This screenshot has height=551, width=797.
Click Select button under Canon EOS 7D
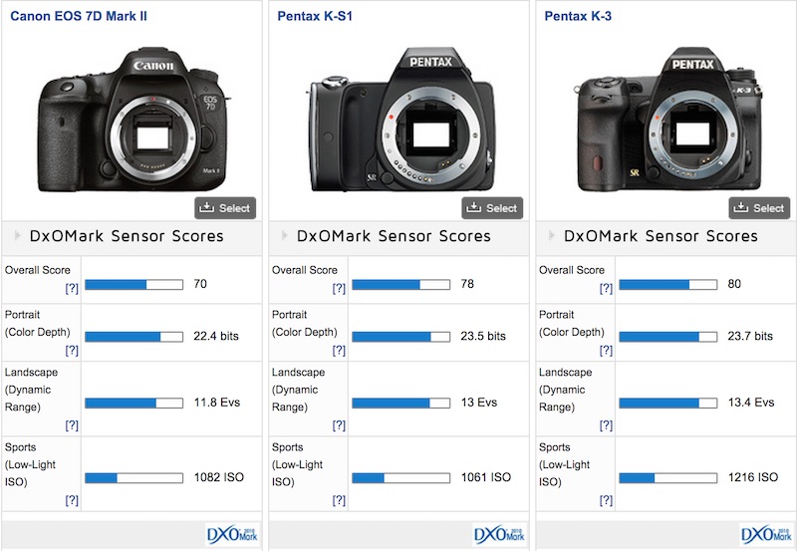[225, 208]
